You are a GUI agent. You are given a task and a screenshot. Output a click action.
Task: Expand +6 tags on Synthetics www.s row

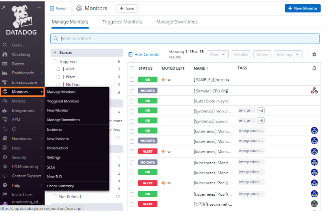[261, 121]
